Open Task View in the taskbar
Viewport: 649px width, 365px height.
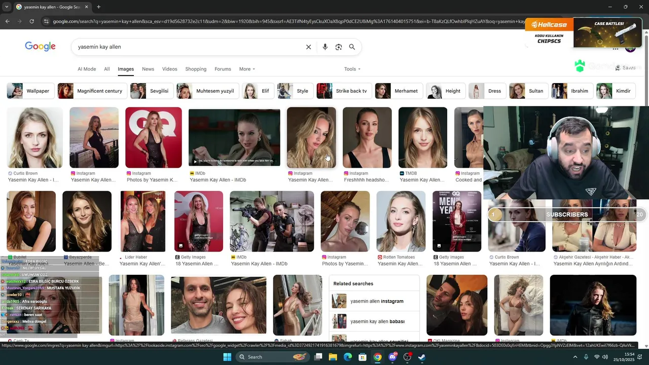(x=318, y=357)
